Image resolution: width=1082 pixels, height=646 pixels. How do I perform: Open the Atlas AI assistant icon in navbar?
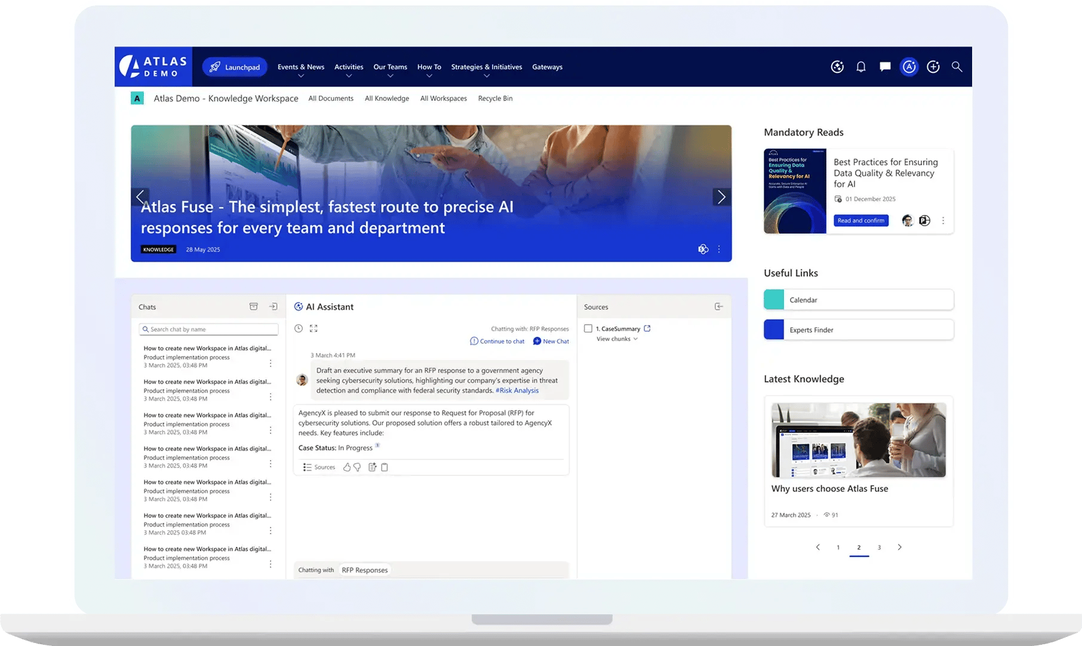[x=909, y=67]
